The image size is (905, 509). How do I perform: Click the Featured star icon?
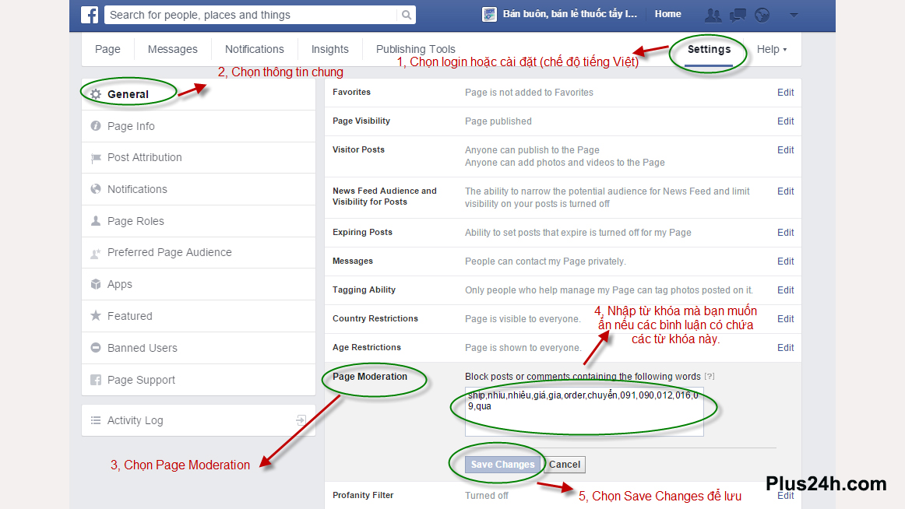[x=96, y=316]
